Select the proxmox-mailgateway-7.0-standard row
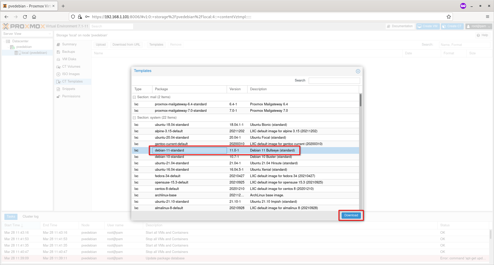 pyautogui.click(x=245, y=111)
